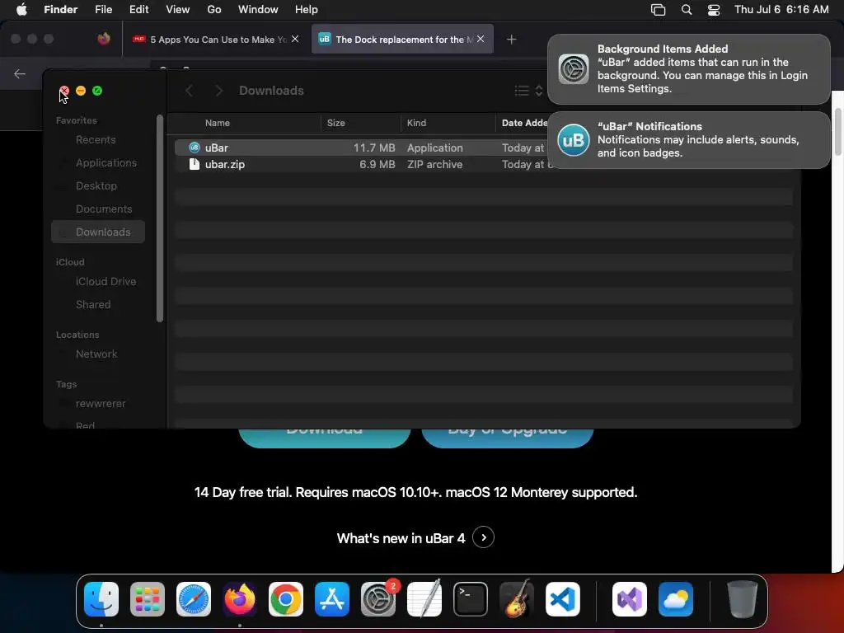Image resolution: width=844 pixels, height=633 pixels.
Task: Select the rewwrerer tag
Action: point(101,404)
